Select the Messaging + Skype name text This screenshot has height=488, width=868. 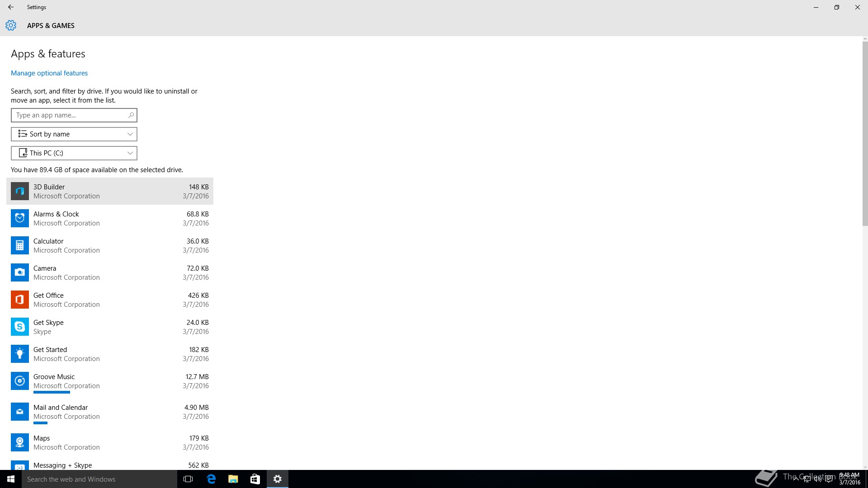pyautogui.click(x=62, y=465)
